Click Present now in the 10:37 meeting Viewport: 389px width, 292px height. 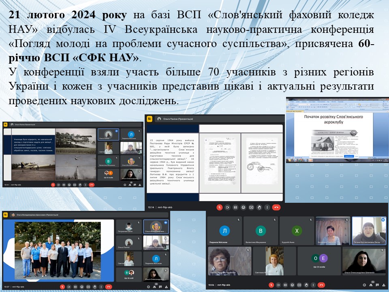(x=88, y=287)
